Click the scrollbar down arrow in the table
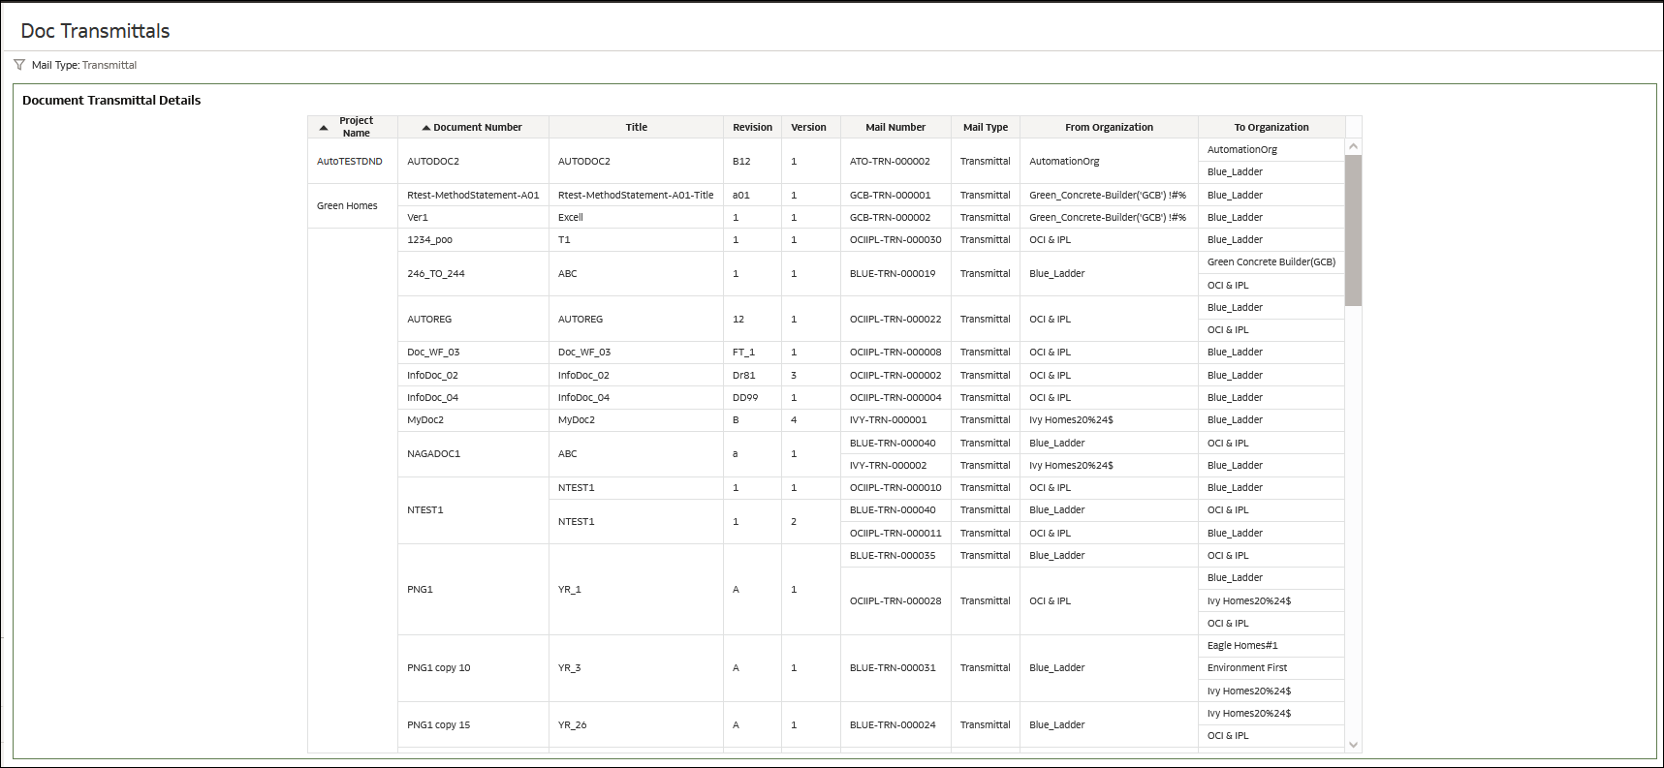The image size is (1664, 768). pyautogui.click(x=1354, y=745)
